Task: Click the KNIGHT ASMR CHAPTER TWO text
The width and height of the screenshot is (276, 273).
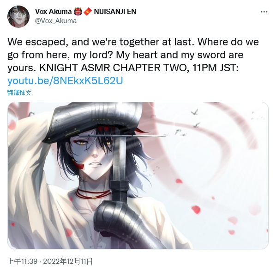Action: tap(113, 68)
